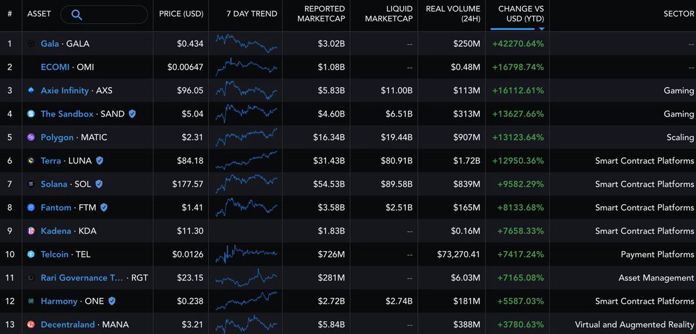
Task: Click Solana's 7 day trend sparkline
Action: pyautogui.click(x=246, y=184)
